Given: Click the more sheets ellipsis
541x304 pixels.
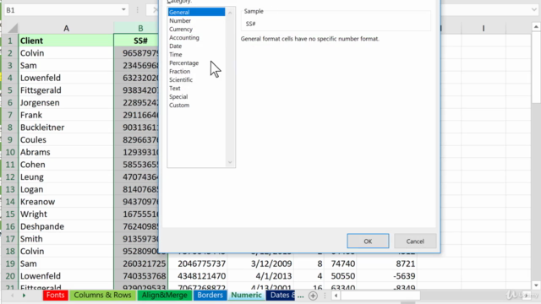Looking at the screenshot, I should [301, 296].
